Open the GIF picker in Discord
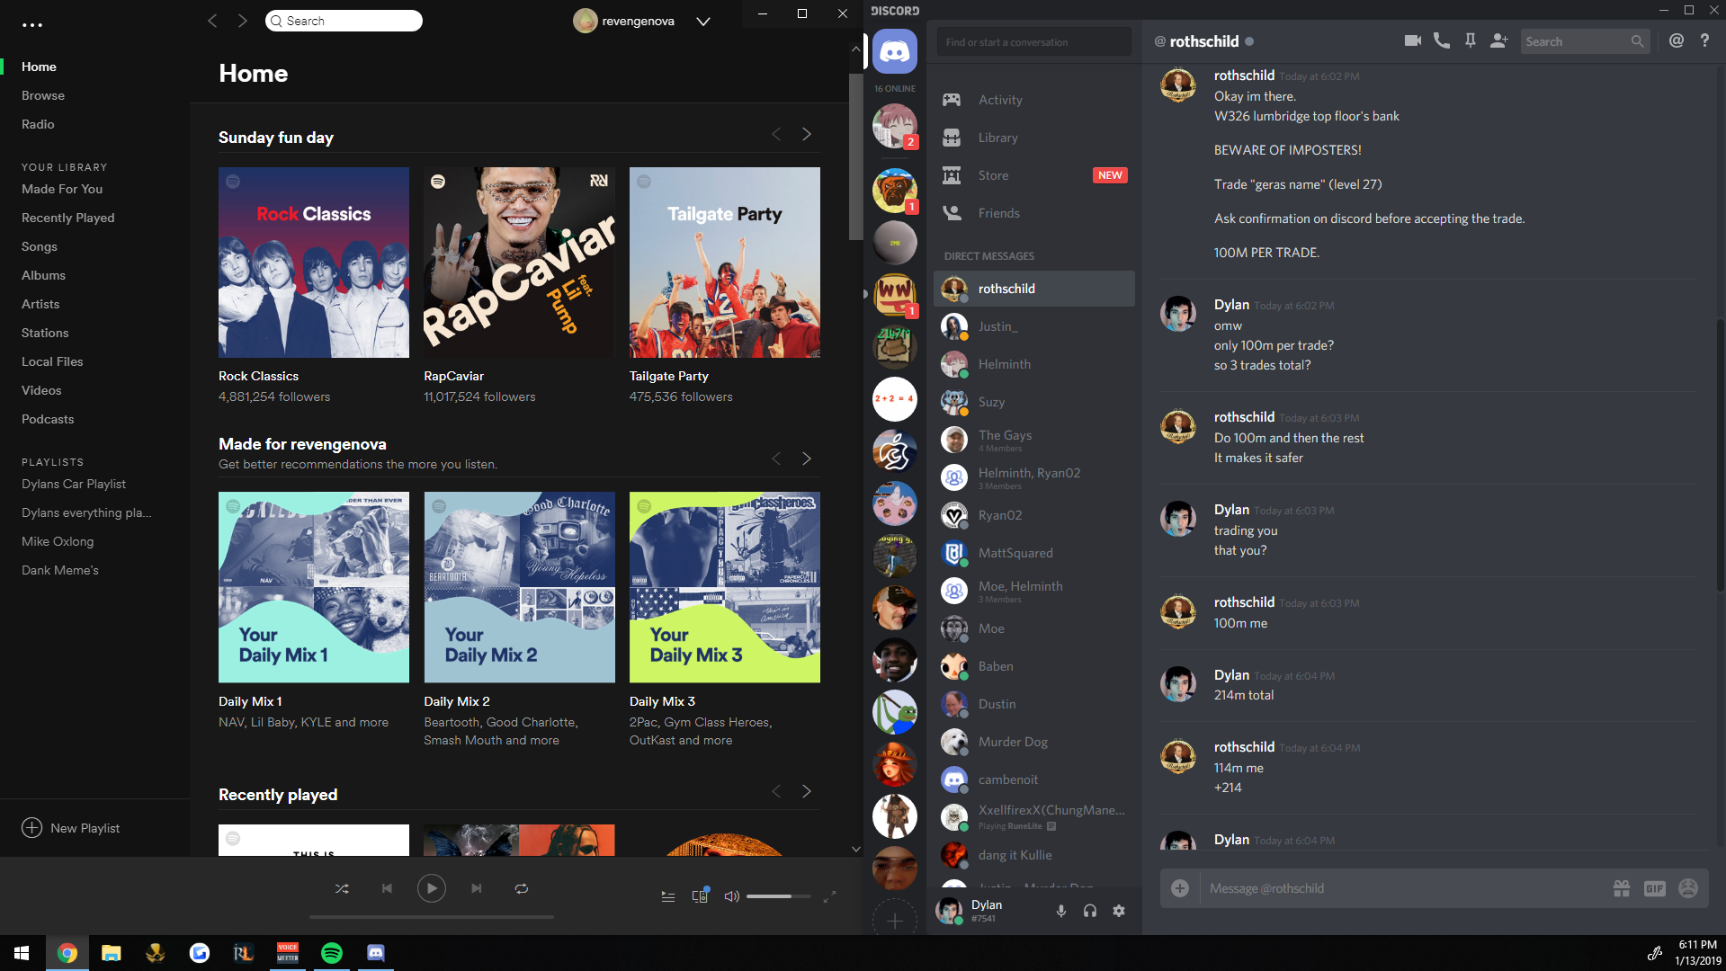This screenshot has width=1726, height=971. 1655,888
